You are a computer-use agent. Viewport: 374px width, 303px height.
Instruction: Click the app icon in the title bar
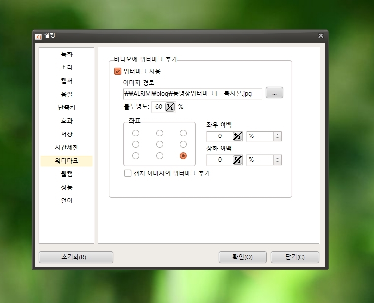point(38,36)
